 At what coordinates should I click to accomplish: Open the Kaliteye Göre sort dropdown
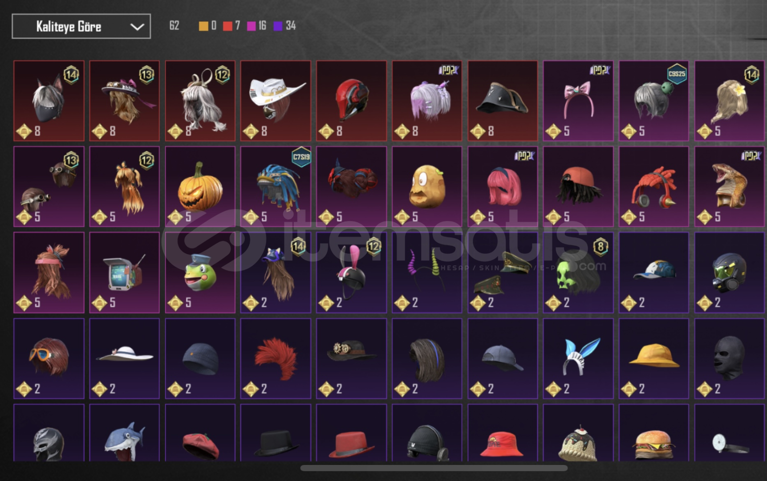click(81, 26)
